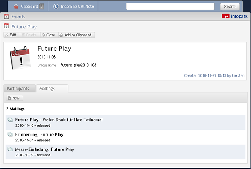
Task: Focus the search input field
Action: click(170, 6)
